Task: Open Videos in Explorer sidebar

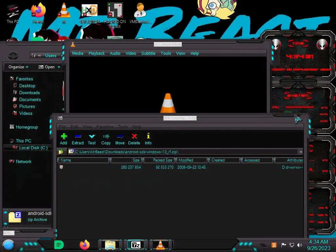Action: tap(26, 113)
